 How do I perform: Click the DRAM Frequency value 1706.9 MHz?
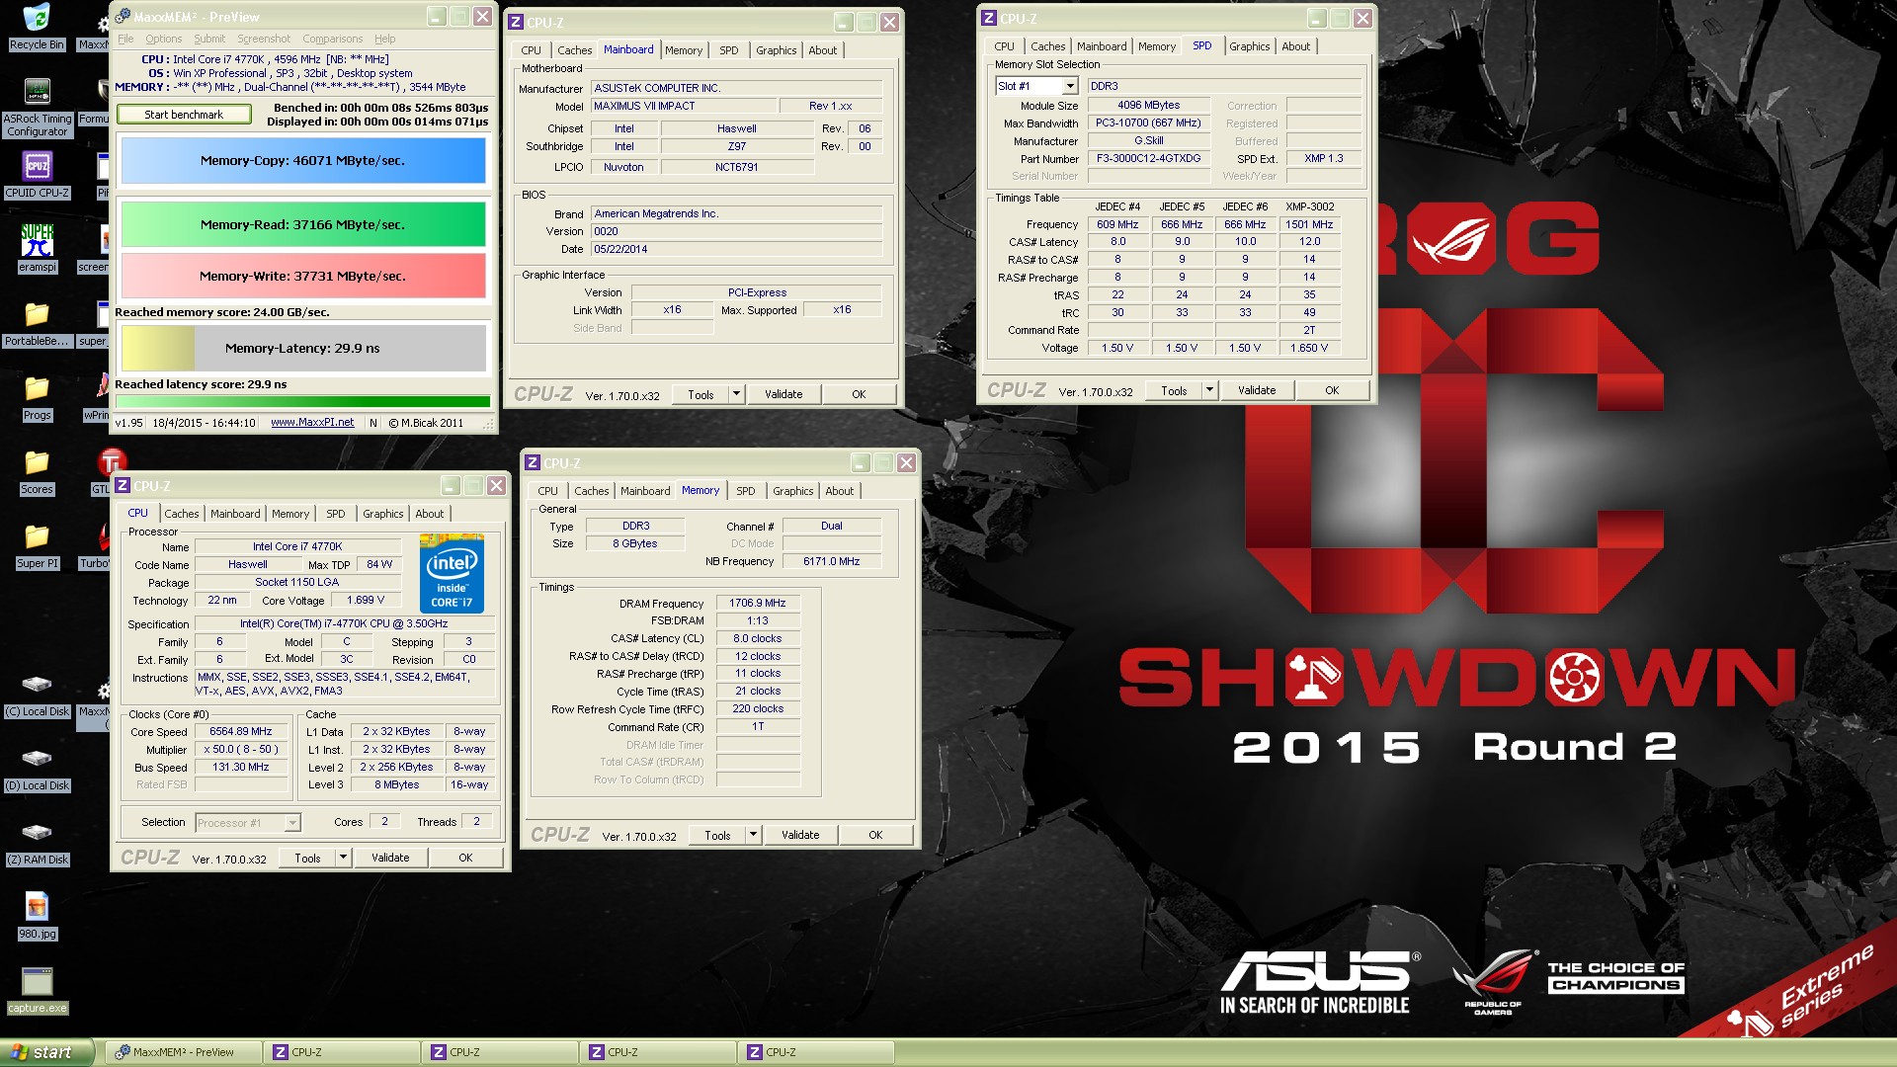click(x=757, y=603)
